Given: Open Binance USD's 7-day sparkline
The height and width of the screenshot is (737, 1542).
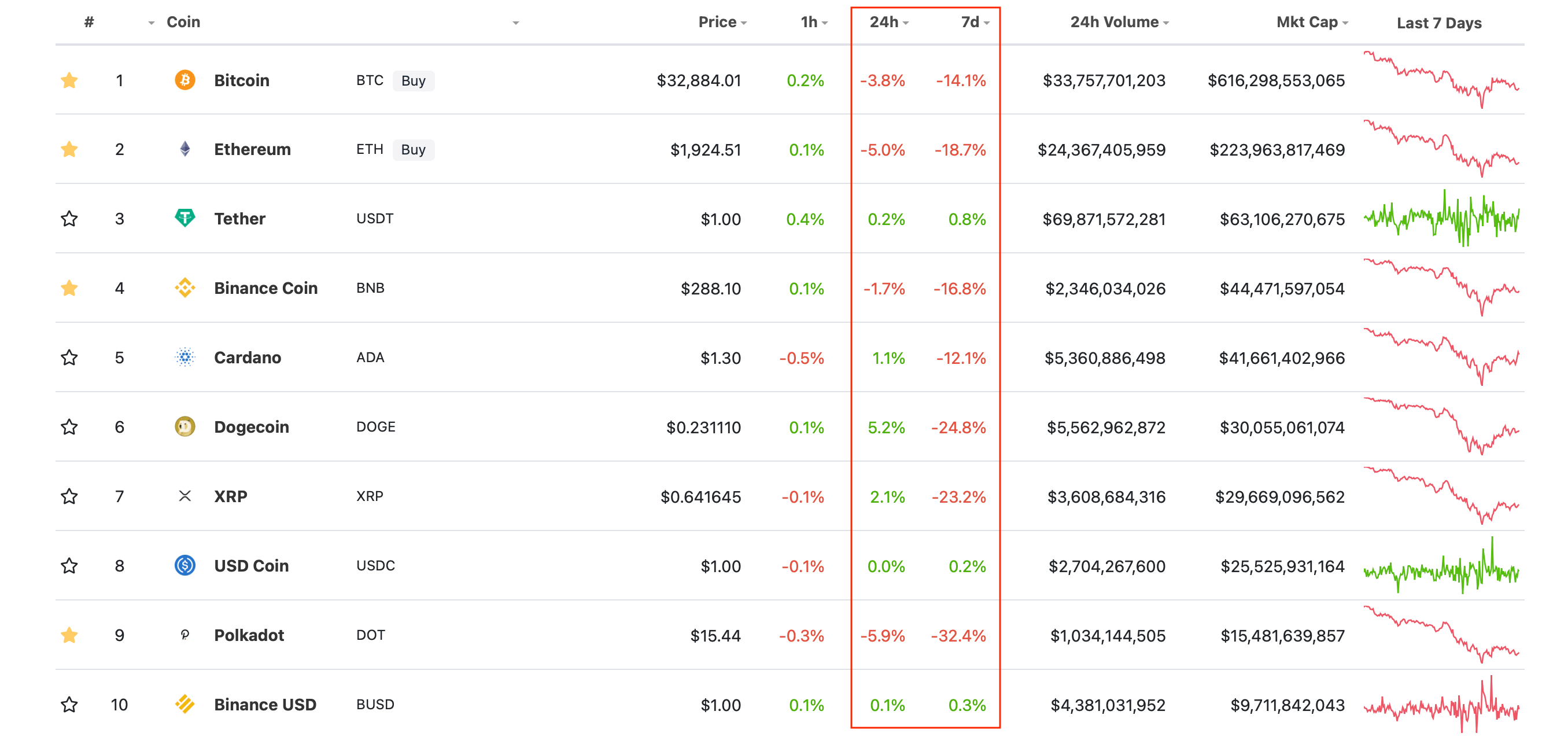Looking at the screenshot, I should tap(1441, 704).
